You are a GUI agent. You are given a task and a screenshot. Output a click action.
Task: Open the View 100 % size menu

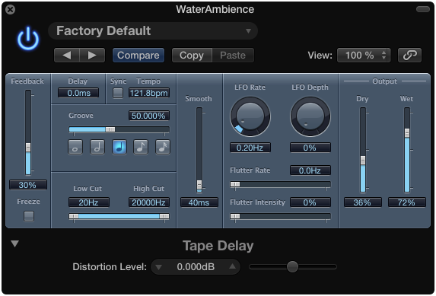click(364, 55)
